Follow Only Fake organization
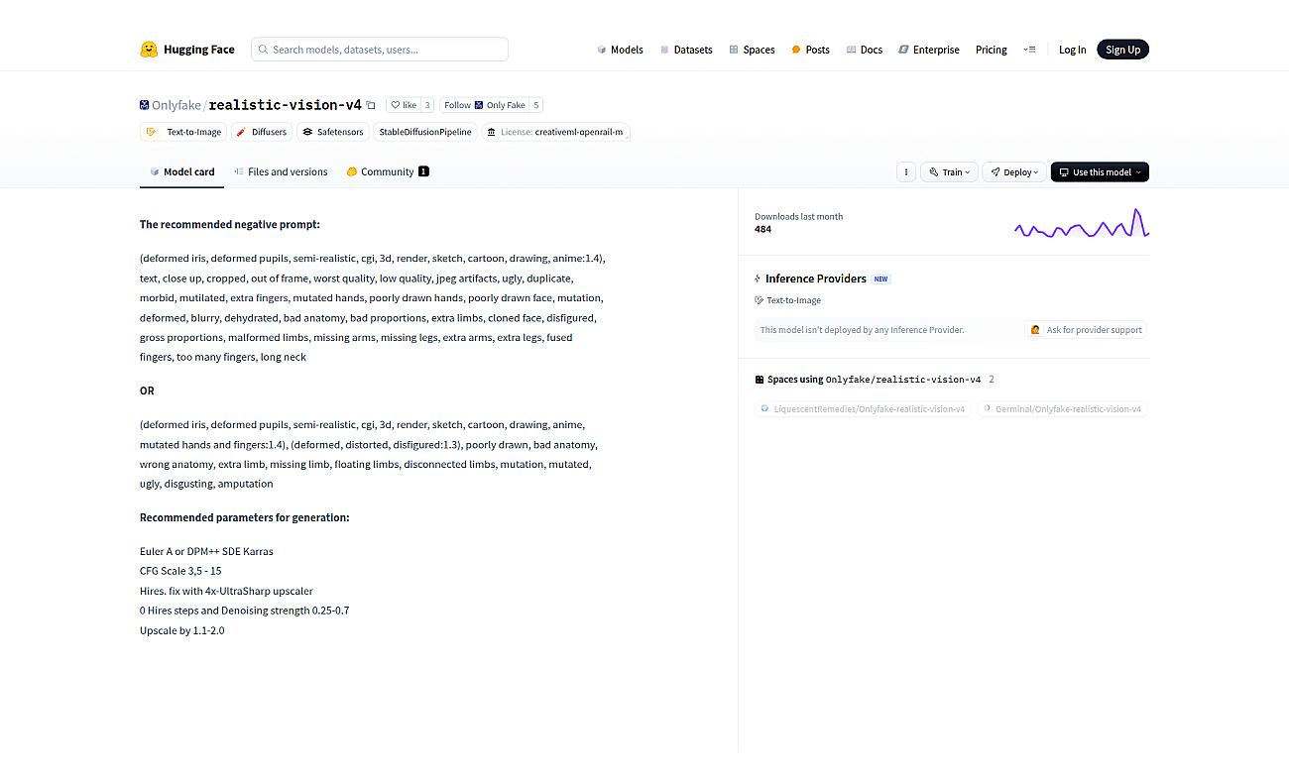This screenshot has width=1289, height=781. tap(485, 105)
